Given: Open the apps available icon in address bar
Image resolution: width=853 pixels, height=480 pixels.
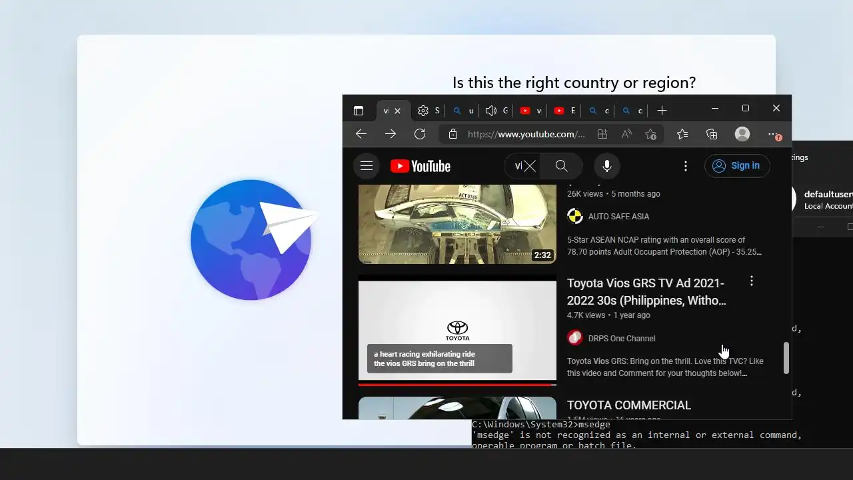Looking at the screenshot, I should coord(602,134).
